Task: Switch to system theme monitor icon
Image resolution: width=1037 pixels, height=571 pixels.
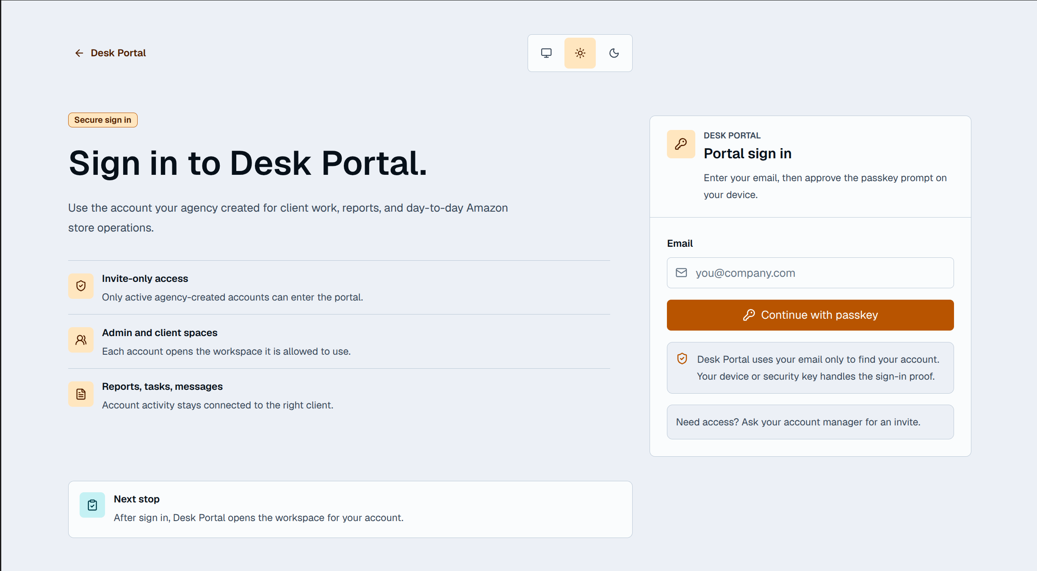Action: 546,53
